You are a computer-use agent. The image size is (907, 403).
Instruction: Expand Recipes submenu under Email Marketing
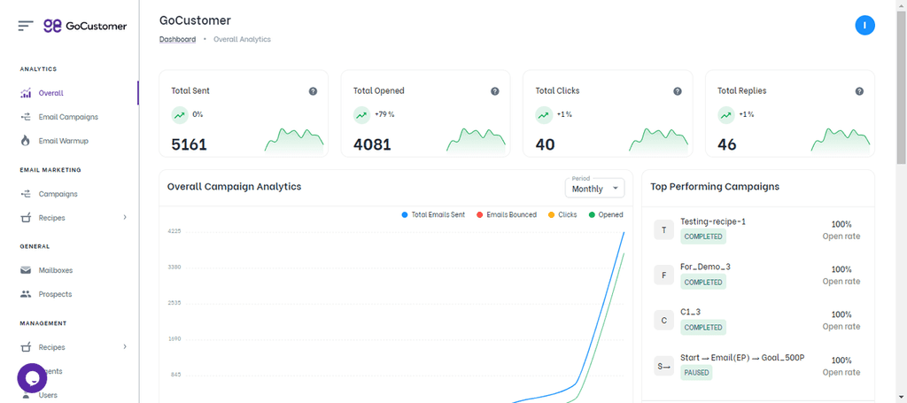click(125, 218)
